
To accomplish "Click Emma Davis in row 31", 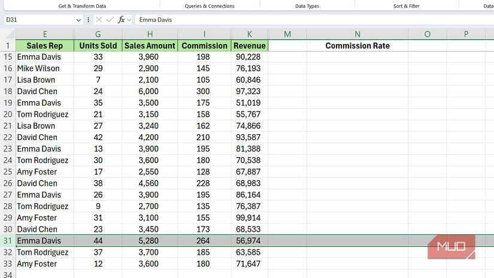I will [45, 241].
